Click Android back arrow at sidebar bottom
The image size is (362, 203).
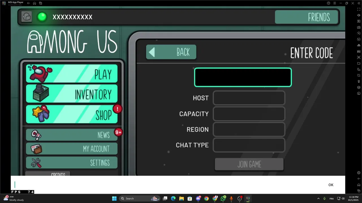point(359,179)
